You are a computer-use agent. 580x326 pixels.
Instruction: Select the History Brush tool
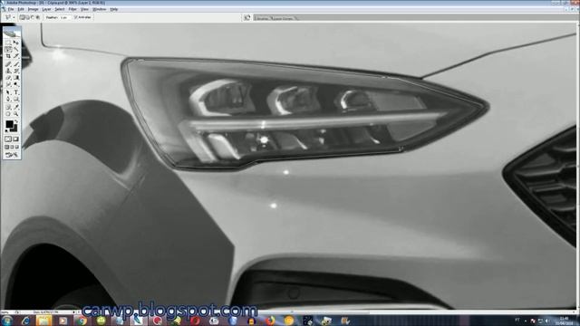[16, 71]
